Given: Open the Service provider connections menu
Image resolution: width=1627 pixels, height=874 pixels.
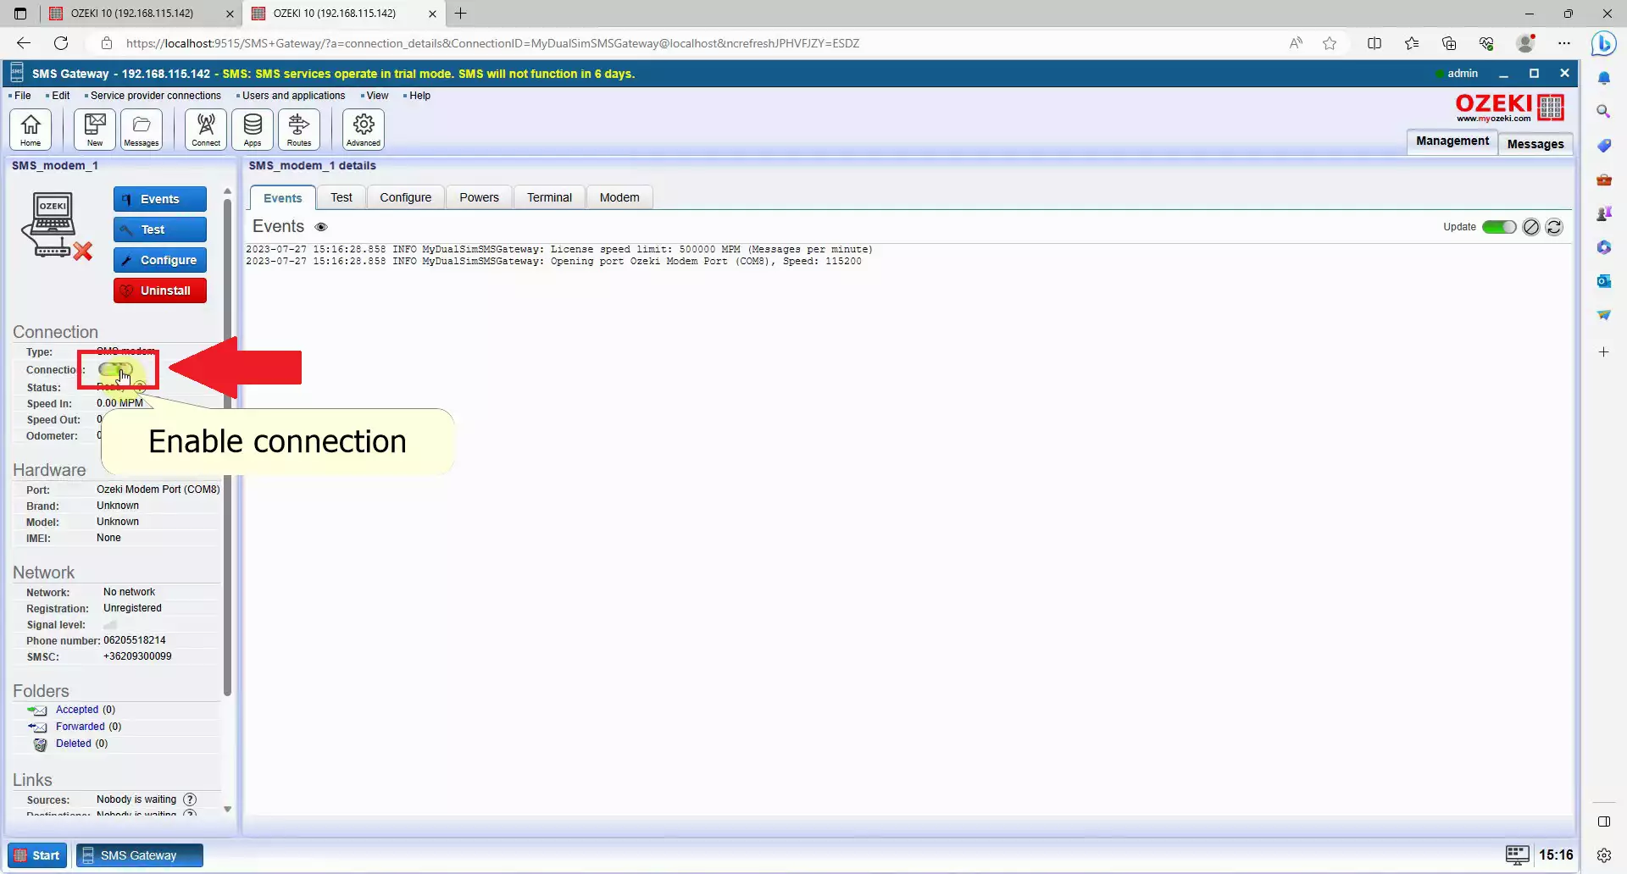Looking at the screenshot, I should pos(155,96).
